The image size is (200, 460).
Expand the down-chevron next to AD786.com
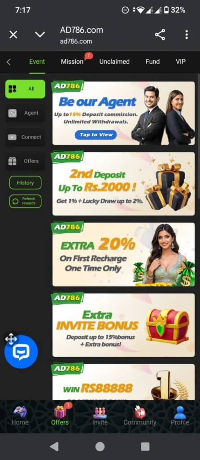tap(40, 35)
